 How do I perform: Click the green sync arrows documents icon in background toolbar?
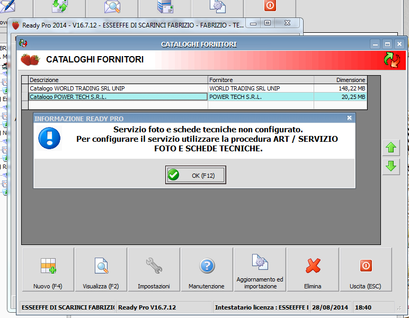click(x=60, y=6)
